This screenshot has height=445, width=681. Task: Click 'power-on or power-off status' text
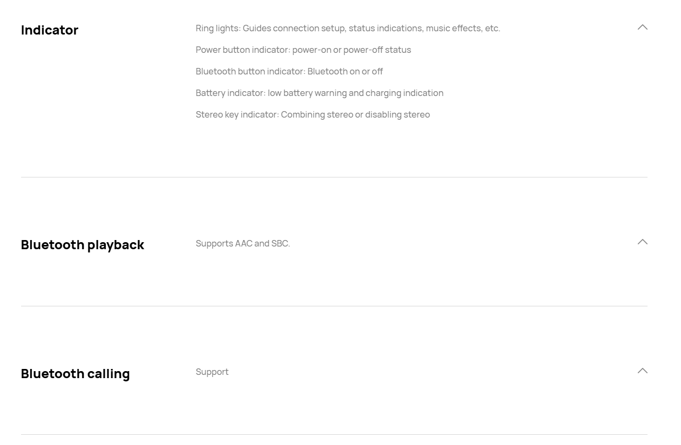pyautogui.click(x=352, y=50)
